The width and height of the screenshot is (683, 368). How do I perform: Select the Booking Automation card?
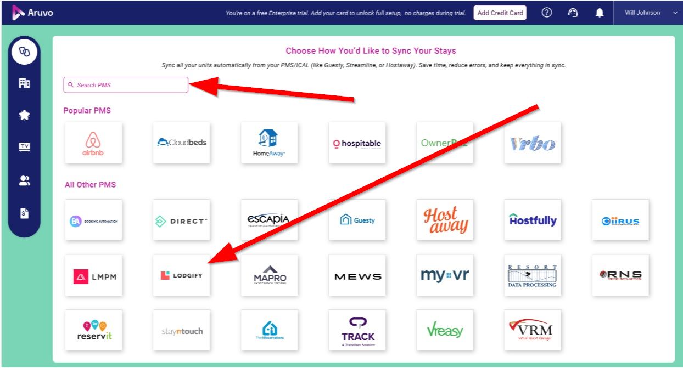[93, 220]
